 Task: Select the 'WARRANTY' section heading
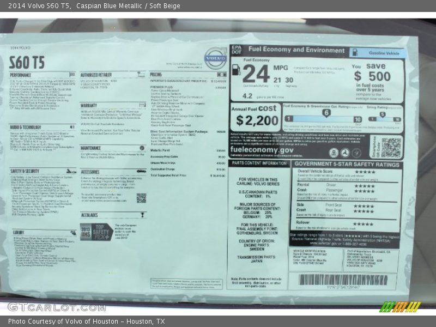89,105
